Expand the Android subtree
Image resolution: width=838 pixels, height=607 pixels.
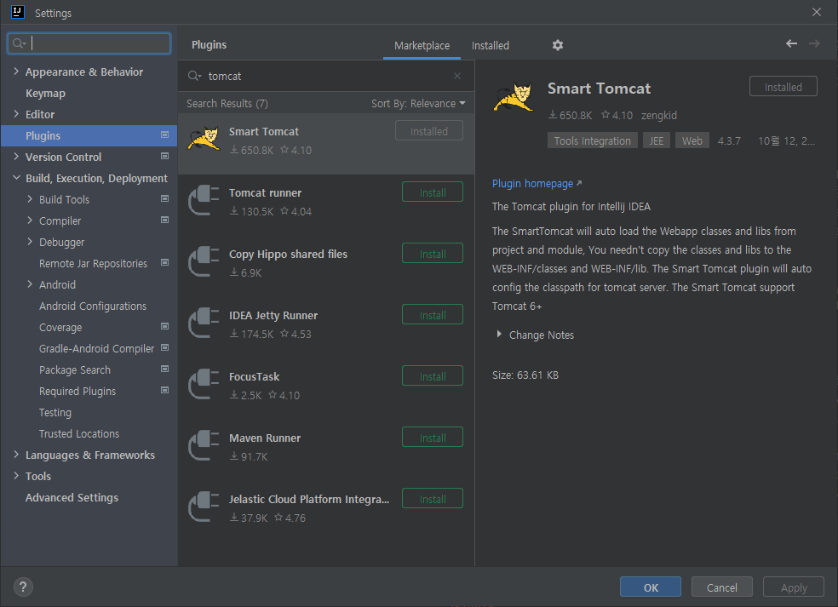30,284
